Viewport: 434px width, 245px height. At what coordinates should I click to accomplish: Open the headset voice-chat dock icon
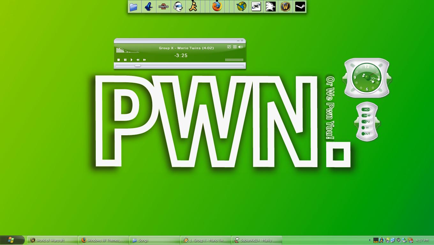coord(178,7)
